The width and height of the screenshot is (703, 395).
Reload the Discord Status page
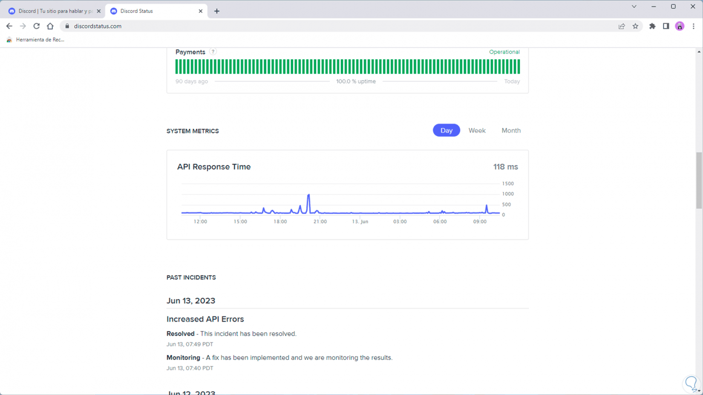coord(37,26)
